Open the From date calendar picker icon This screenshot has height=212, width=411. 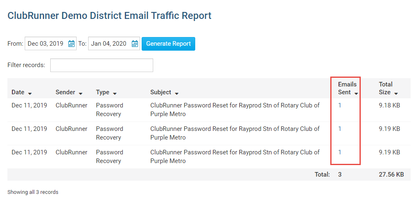(71, 44)
